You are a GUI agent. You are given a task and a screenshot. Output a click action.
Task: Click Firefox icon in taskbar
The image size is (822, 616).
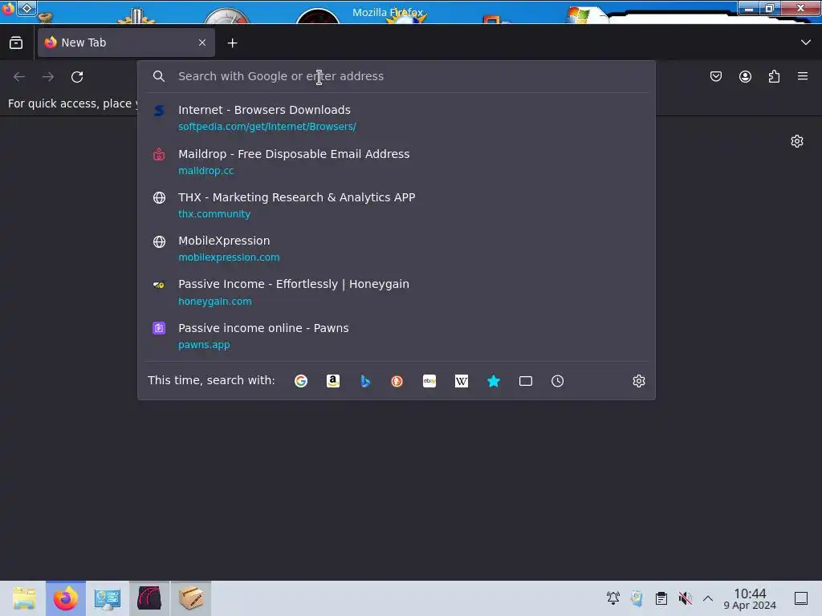point(66,598)
